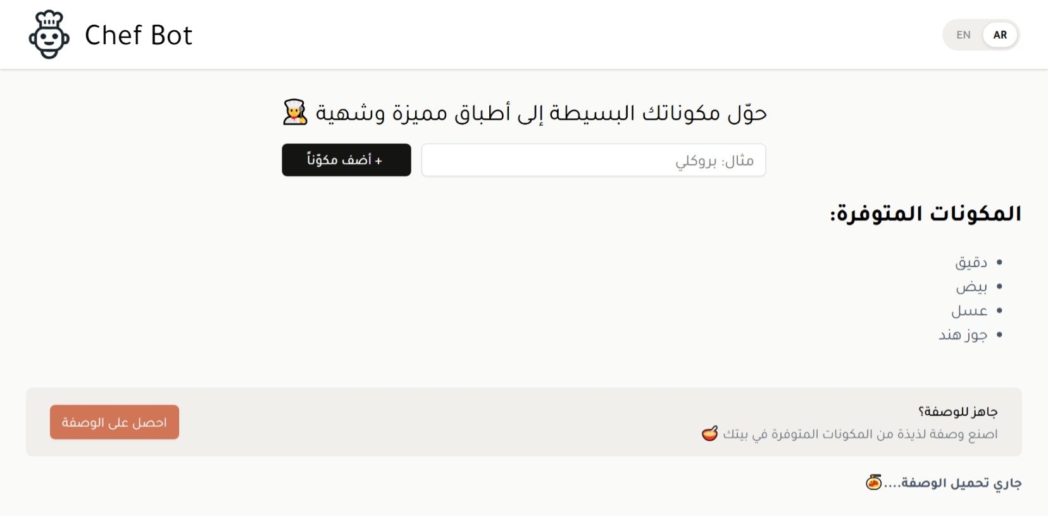This screenshot has height=516, width=1048.
Task: Select the AR language option
Action: pyautogui.click(x=1000, y=35)
